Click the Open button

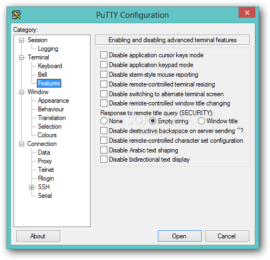coord(179,236)
